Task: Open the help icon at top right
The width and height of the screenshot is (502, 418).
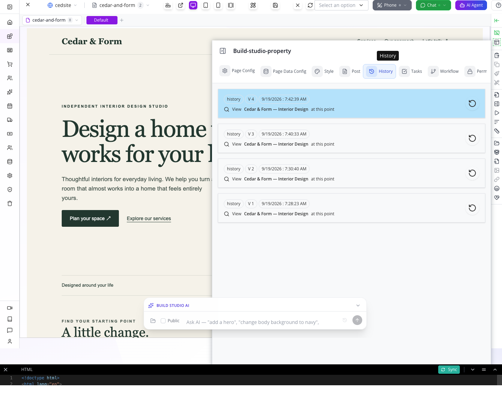Action: click(x=498, y=5)
